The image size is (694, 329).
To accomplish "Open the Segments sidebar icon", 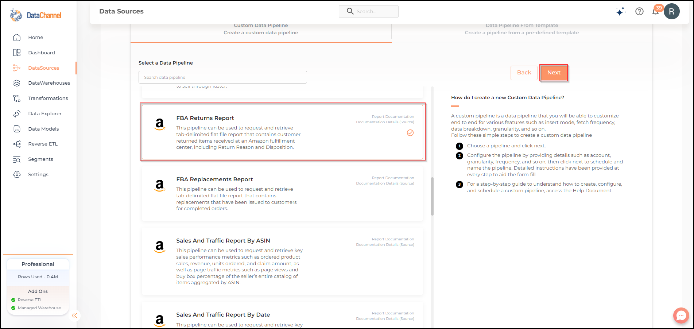I will (x=17, y=159).
